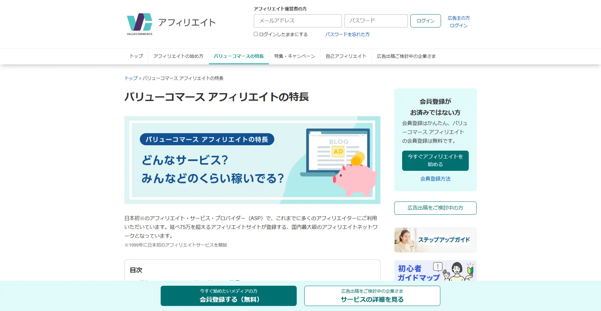
Task: Click 広告出稿をご検討中の方 button
Action: 435,208
